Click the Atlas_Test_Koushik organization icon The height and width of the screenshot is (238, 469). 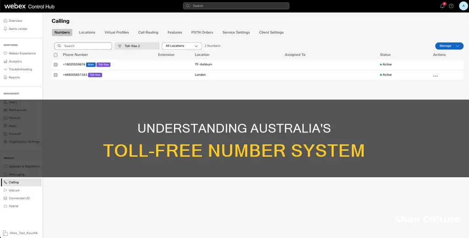(5, 233)
